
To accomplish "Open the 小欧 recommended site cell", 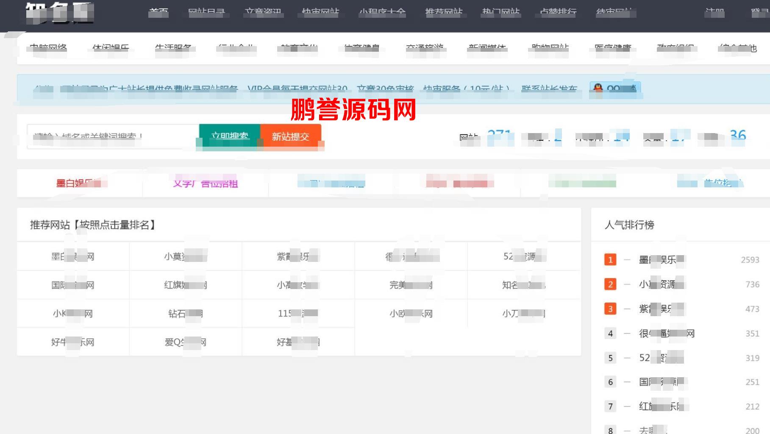I will point(411,314).
